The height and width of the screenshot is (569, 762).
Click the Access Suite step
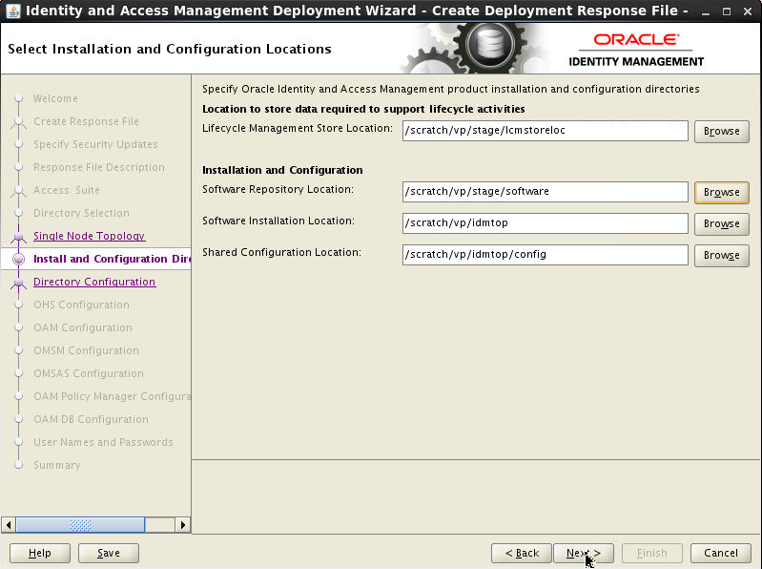click(67, 190)
